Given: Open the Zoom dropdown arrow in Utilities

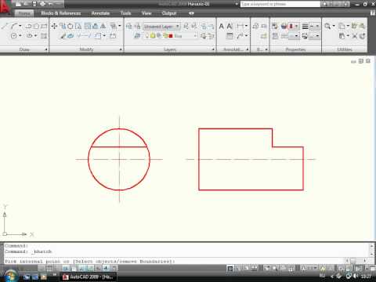Looking at the screenshot, I should 334,26.
